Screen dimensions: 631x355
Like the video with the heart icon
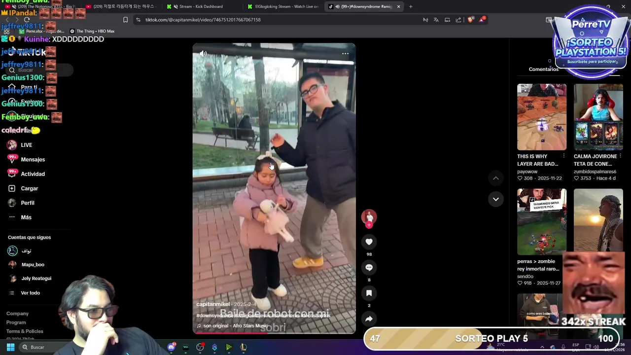coord(369,242)
